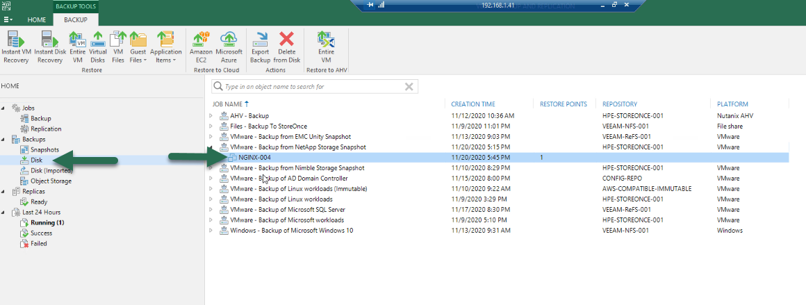Collapse the Replicas tree node
The image size is (806, 305).
pos(3,191)
